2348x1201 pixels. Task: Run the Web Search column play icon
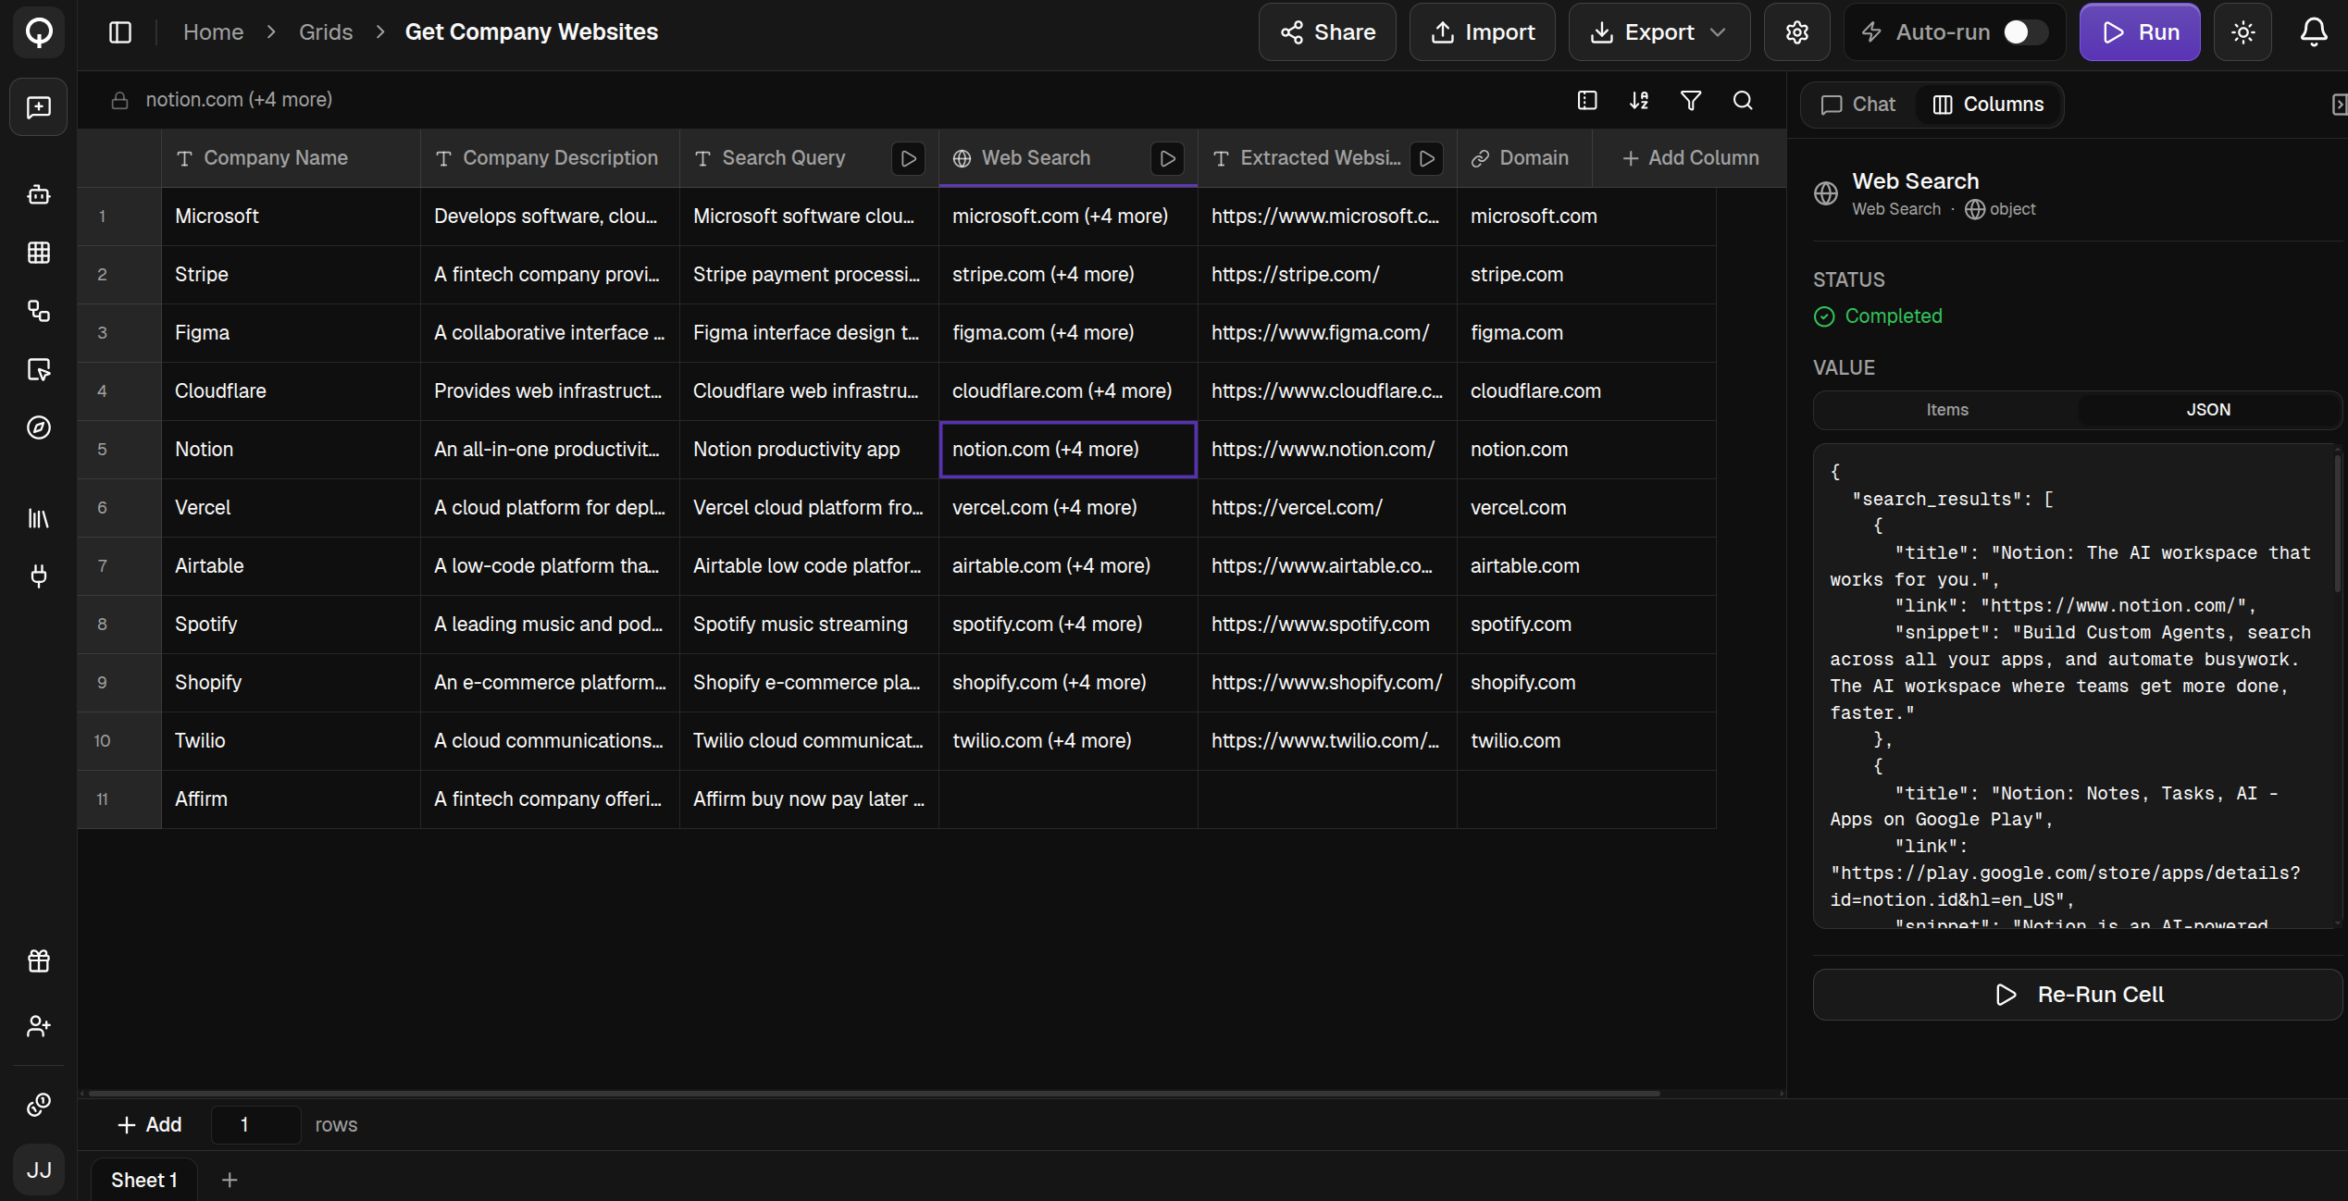pyautogui.click(x=1168, y=158)
